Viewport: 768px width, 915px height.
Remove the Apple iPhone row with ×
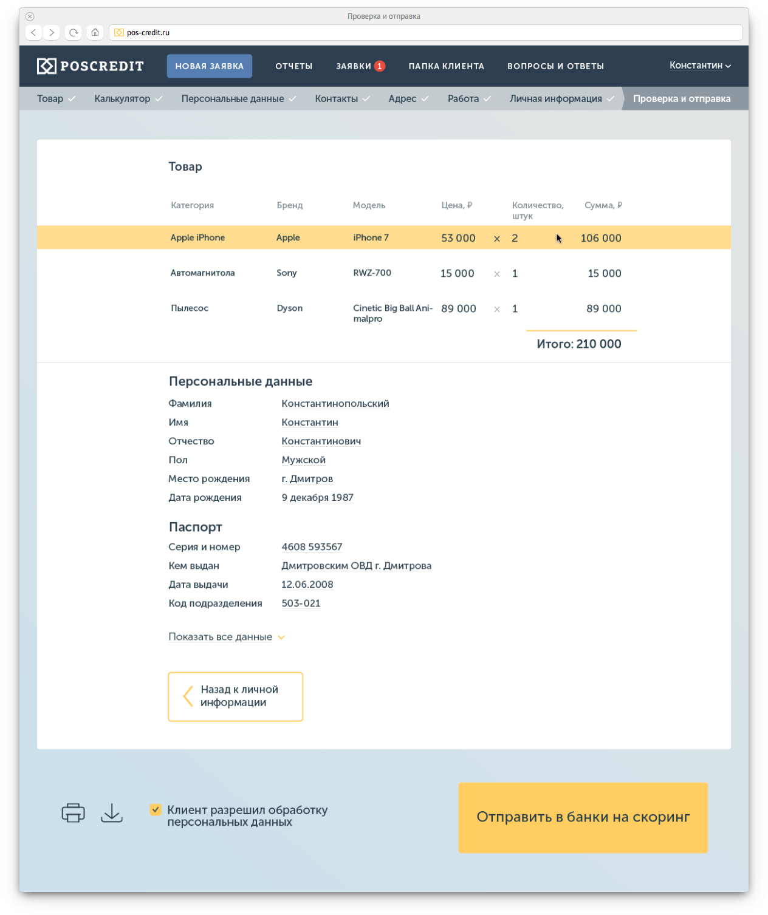[497, 239]
